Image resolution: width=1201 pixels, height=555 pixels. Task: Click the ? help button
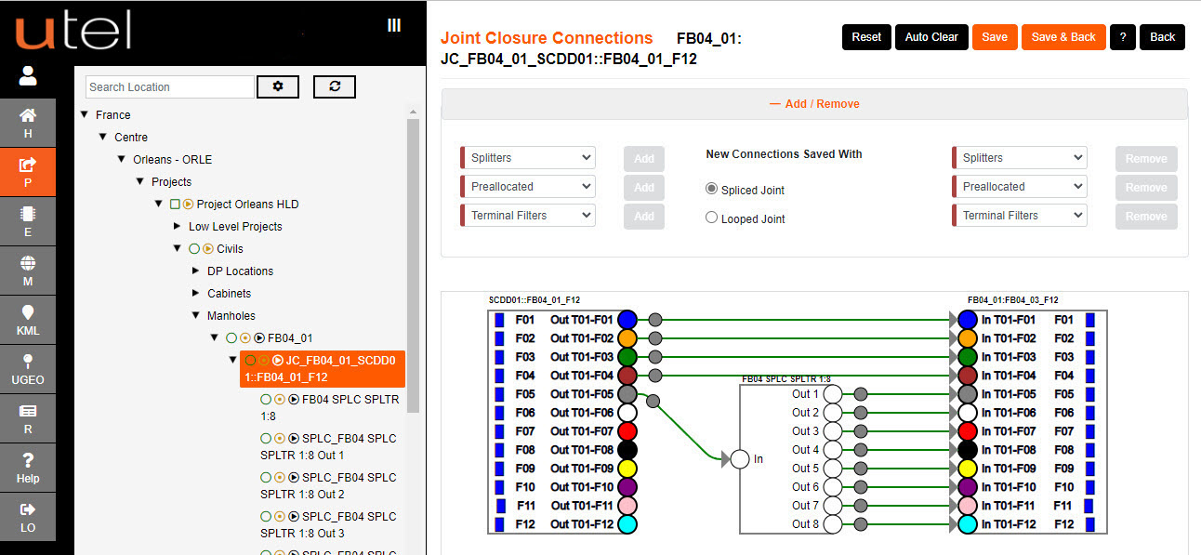tap(1123, 37)
